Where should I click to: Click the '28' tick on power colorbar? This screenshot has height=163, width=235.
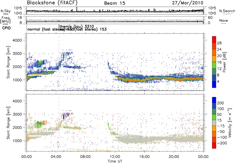[x=219, y=43]
